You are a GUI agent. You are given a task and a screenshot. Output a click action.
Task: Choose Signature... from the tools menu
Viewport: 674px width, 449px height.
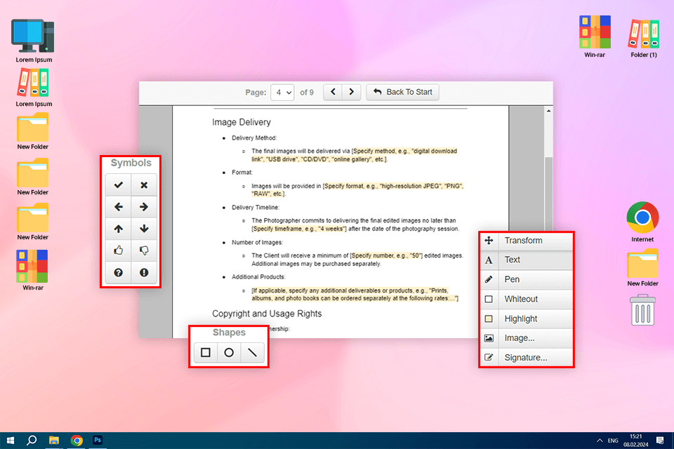pyautogui.click(x=527, y=358)
